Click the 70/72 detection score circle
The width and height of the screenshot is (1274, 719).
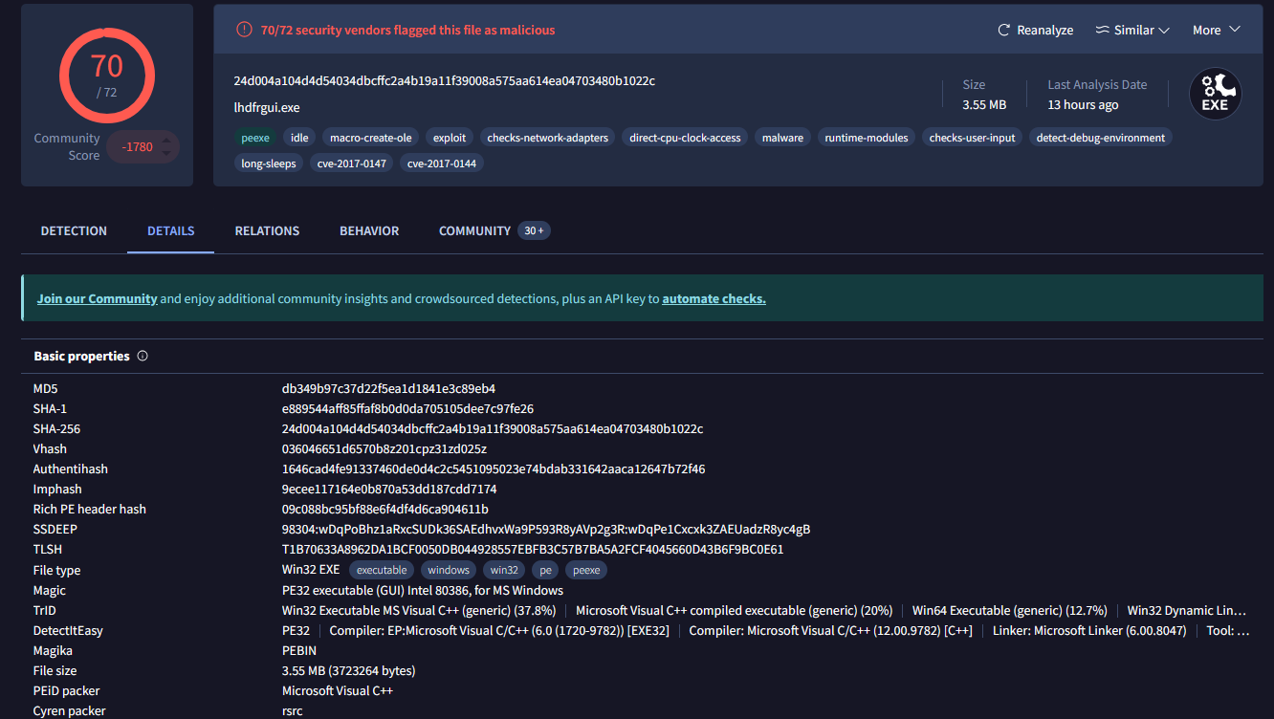(106, 75)
